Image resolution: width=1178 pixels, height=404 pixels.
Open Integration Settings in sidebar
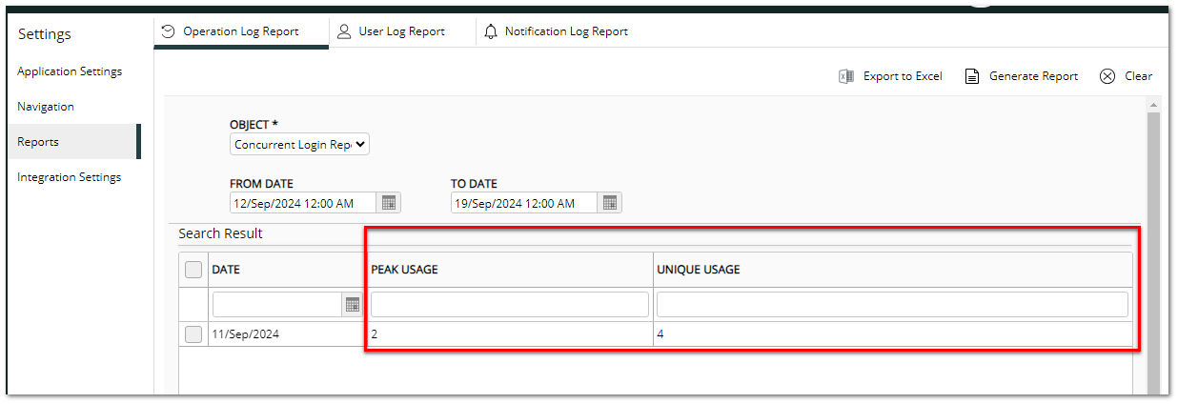(69, 177)
